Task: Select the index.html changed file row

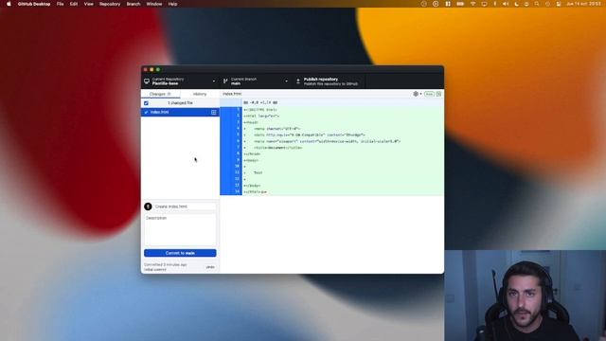Action: (x=180, y=112)
